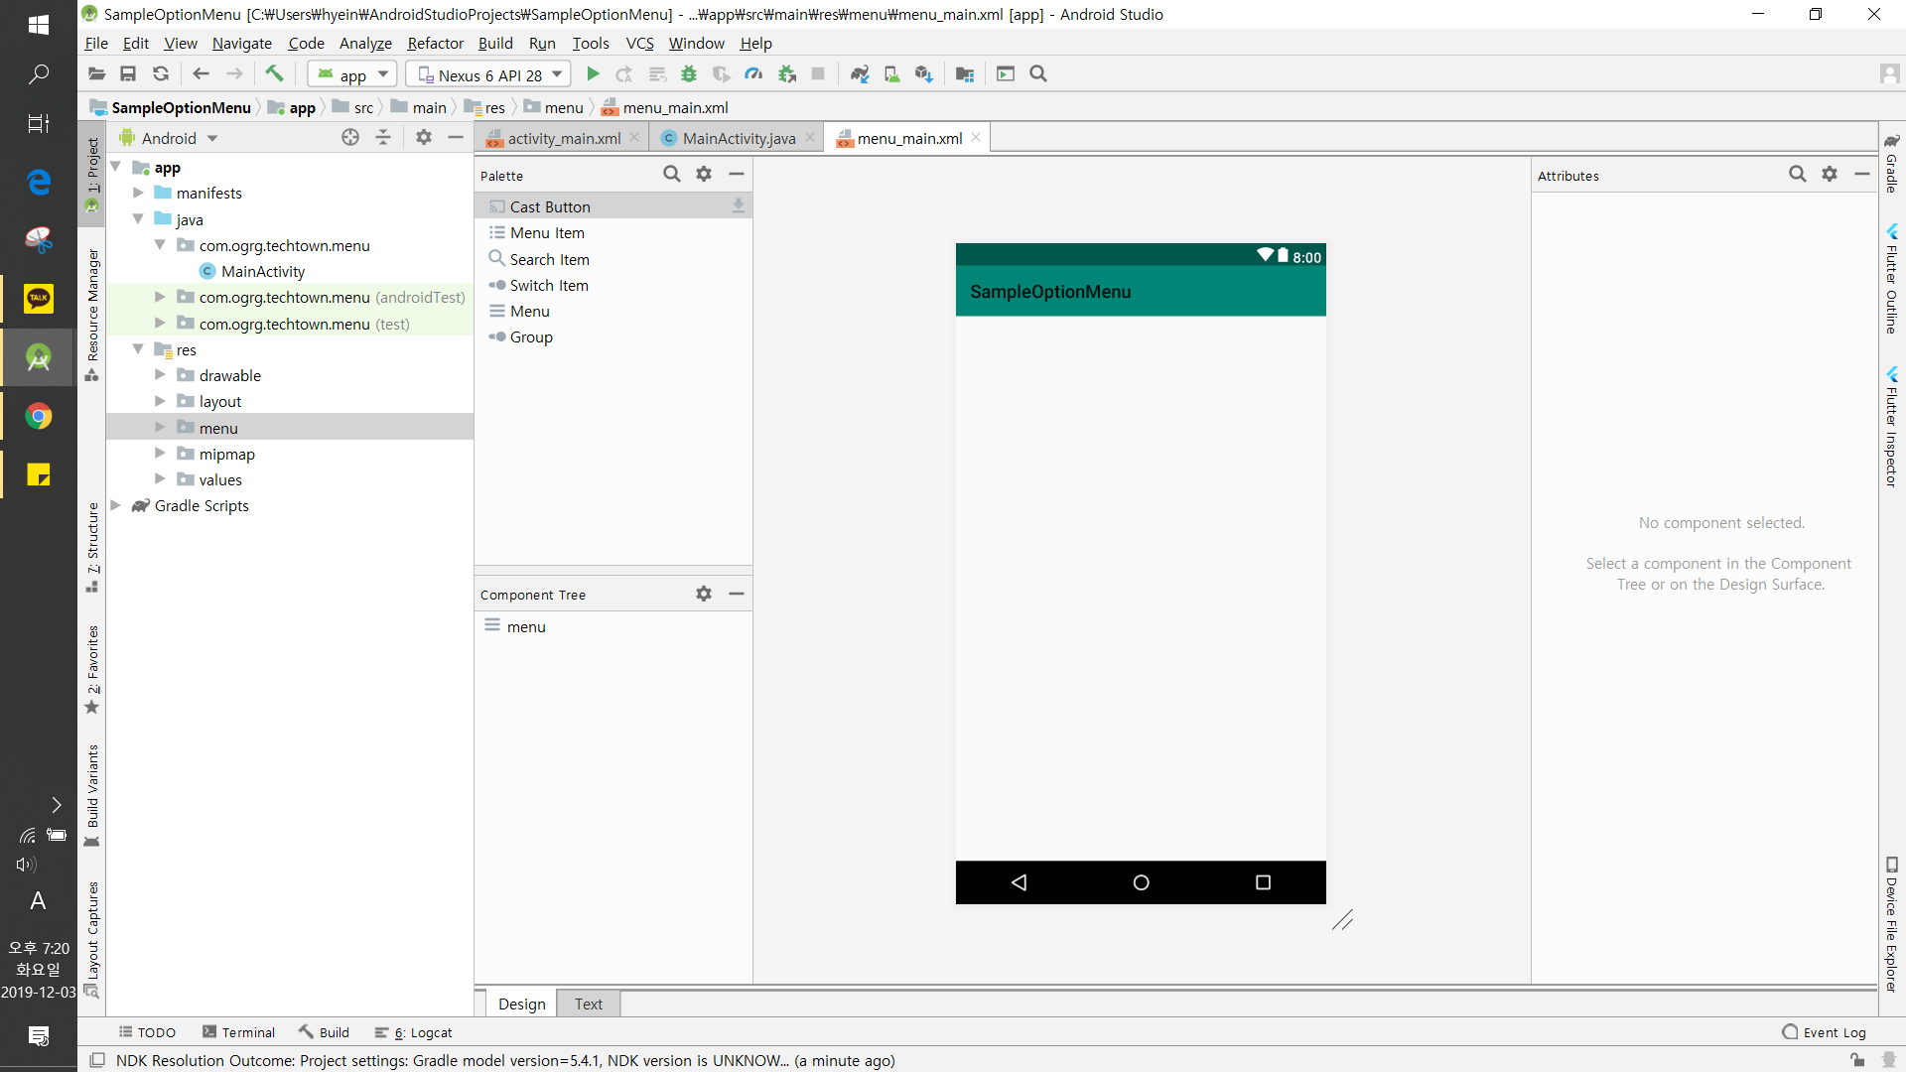Toggle the Gradle tool window on right edge
This screenshot has width=1906, height=1072.
(1892, 164)
